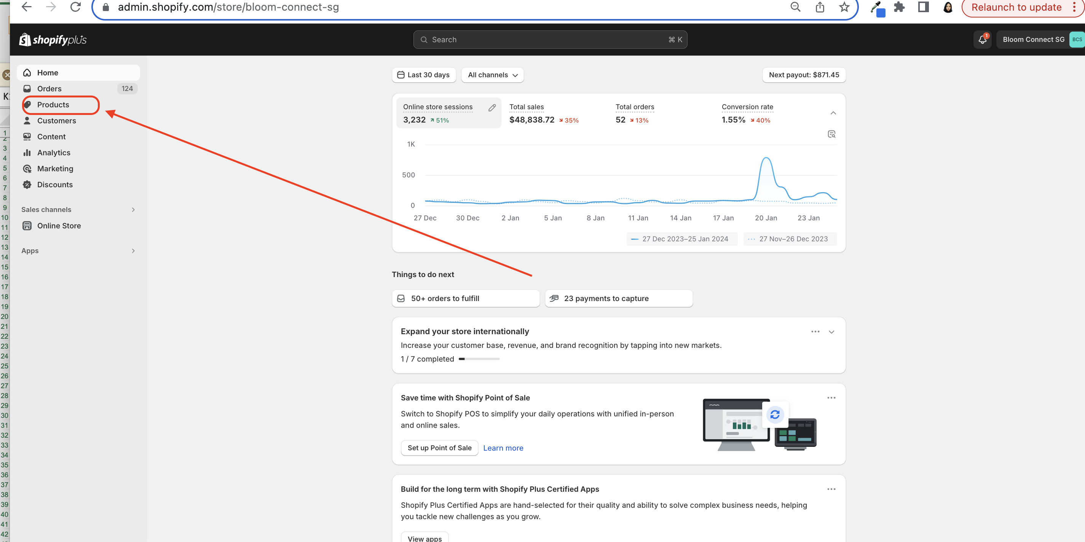The height and width of the screenshot is (542, 1085).
Task: Click the pencil icon to edit Online store sessions
Action: (x=492, y=108)
